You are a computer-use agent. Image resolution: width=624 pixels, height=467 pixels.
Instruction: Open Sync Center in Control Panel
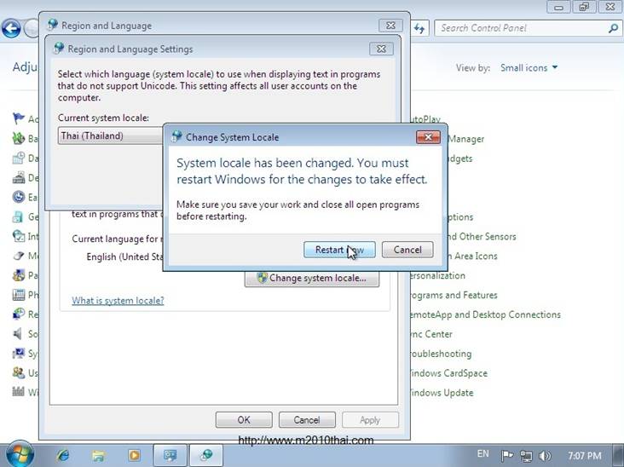[432, 335]
